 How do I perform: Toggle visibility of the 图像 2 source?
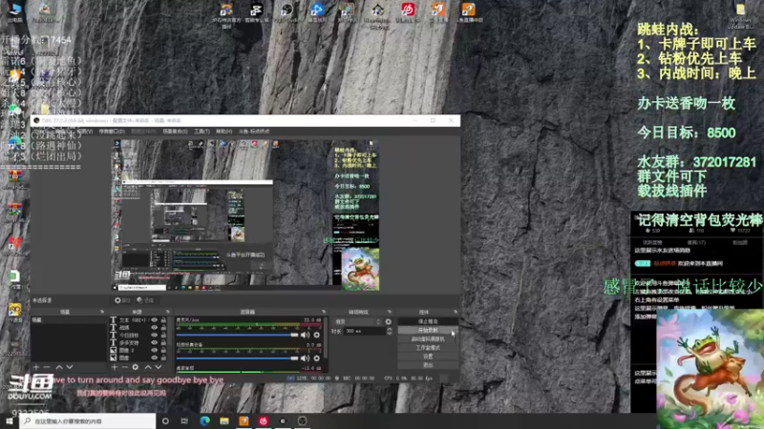click(155, 350)
